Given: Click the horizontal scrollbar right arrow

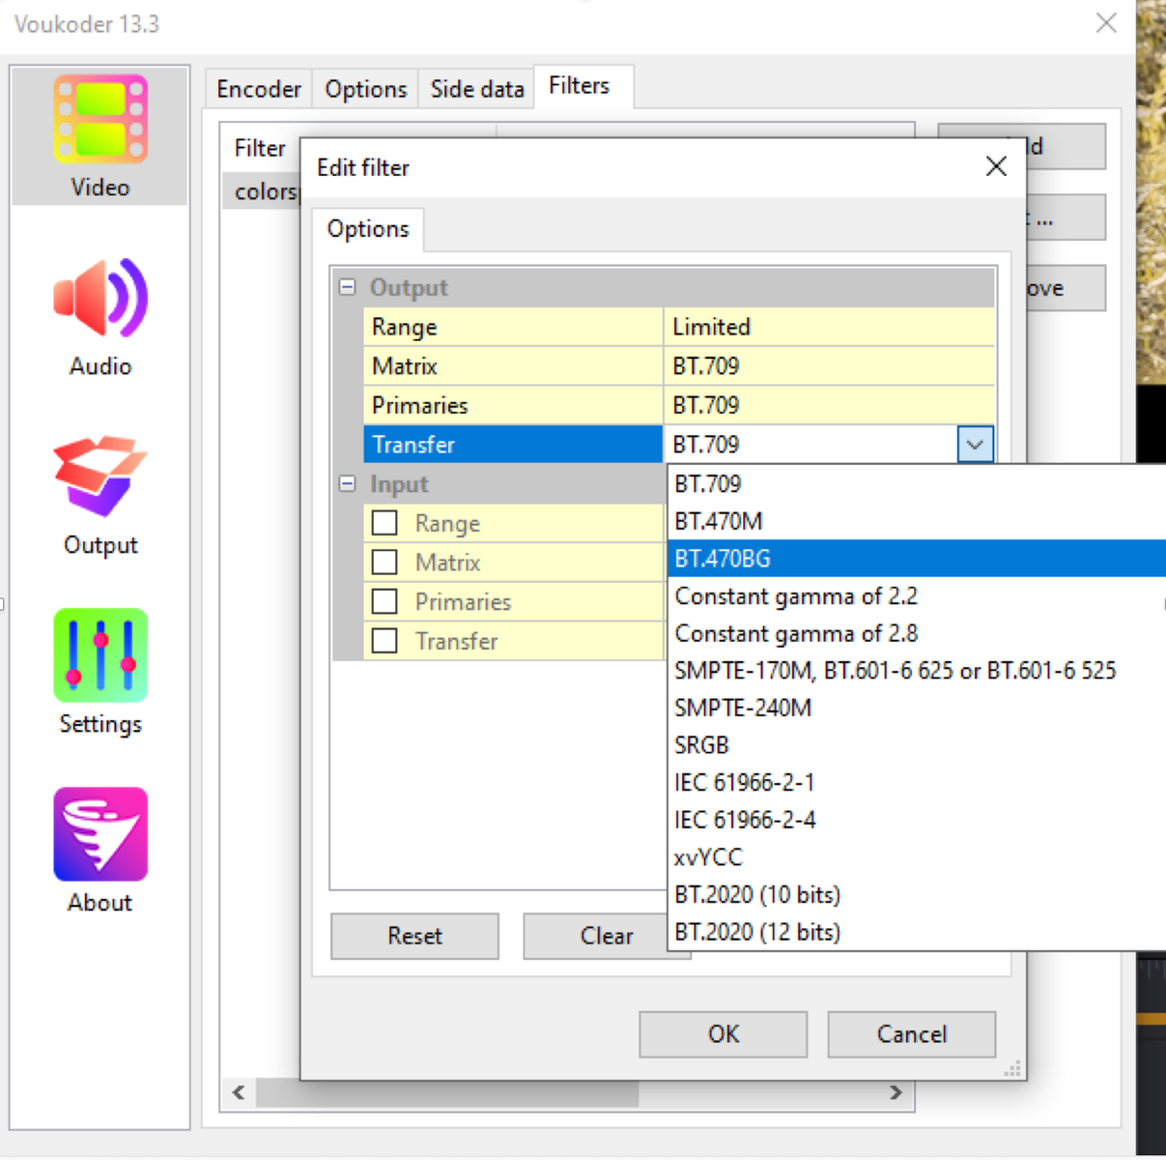Looking at the screenshot, I should point(896,1092).
